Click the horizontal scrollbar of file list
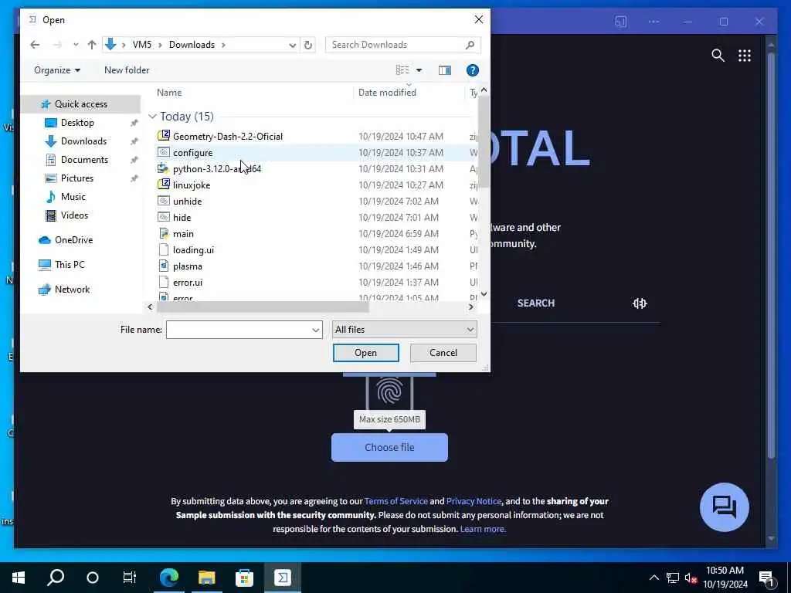The height and width of the screenshot is (593, 791). (263, 307)
